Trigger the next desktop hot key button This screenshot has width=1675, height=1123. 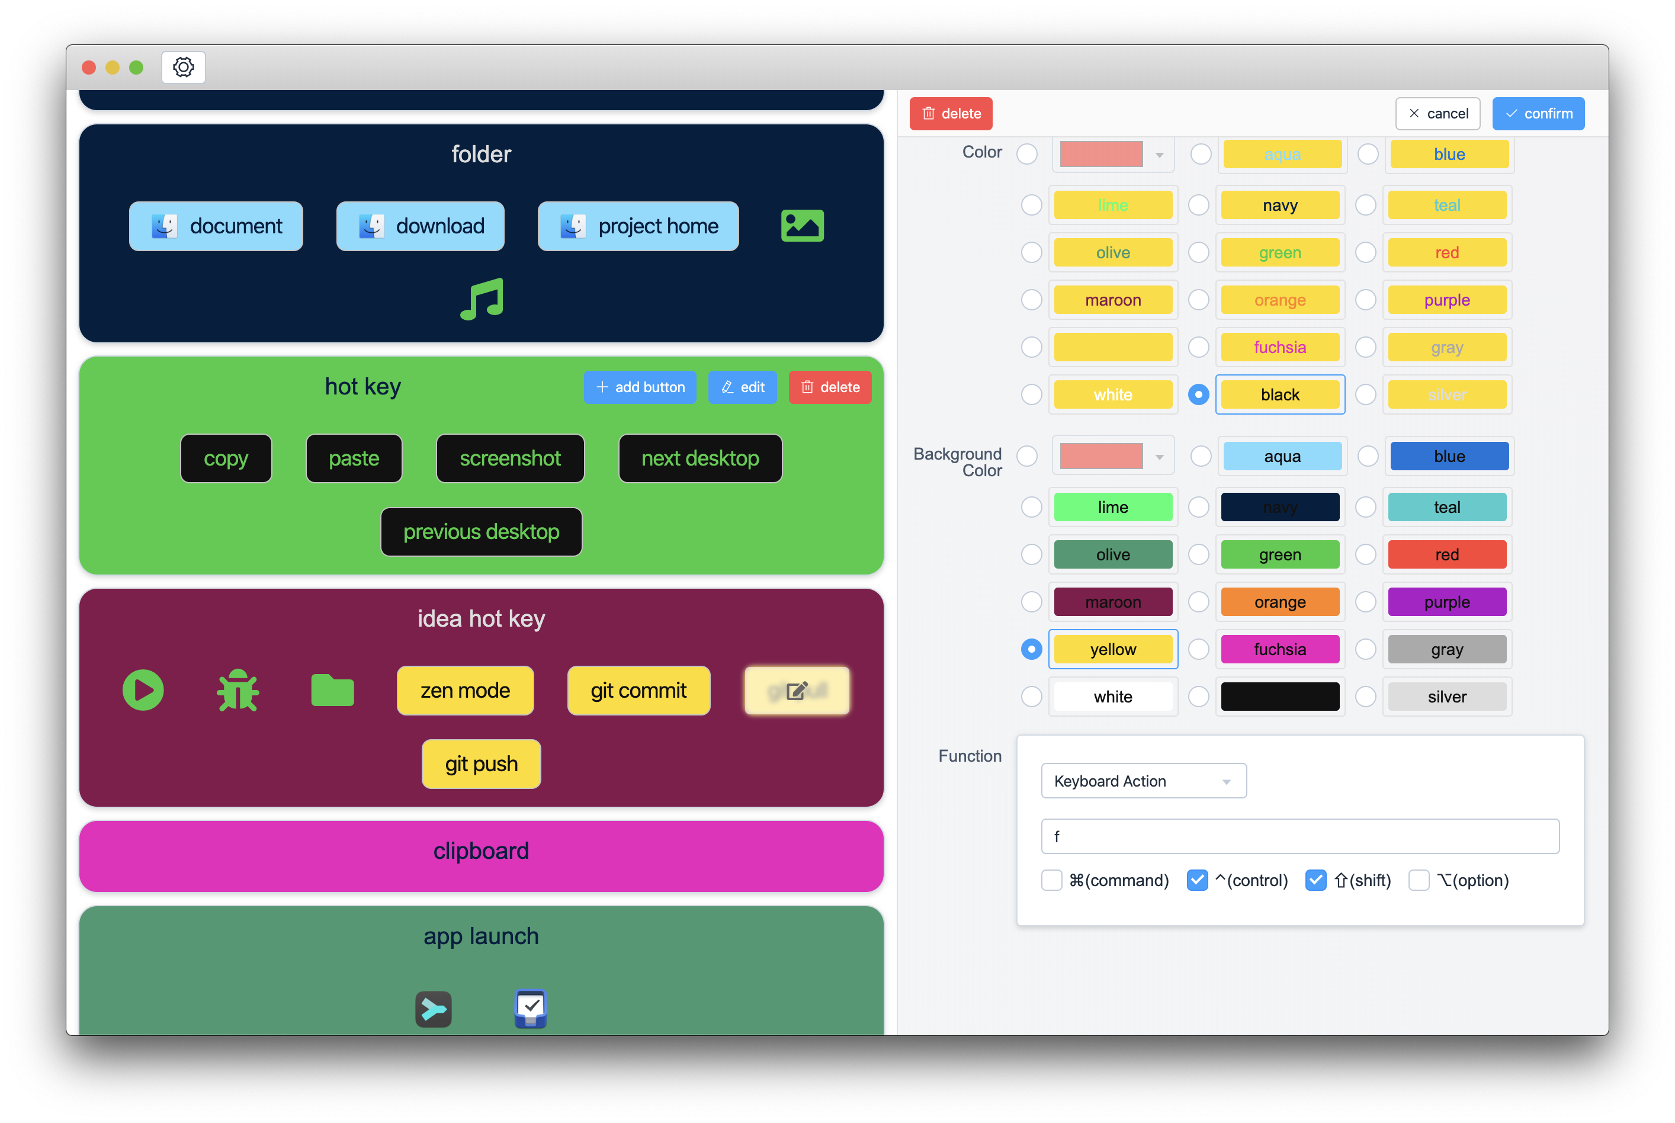[699, 458]
